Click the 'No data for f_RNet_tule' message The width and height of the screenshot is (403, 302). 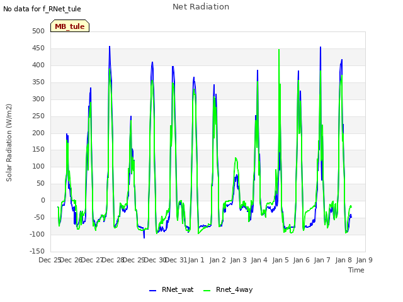pyautogui.click(x=42, y=9)
